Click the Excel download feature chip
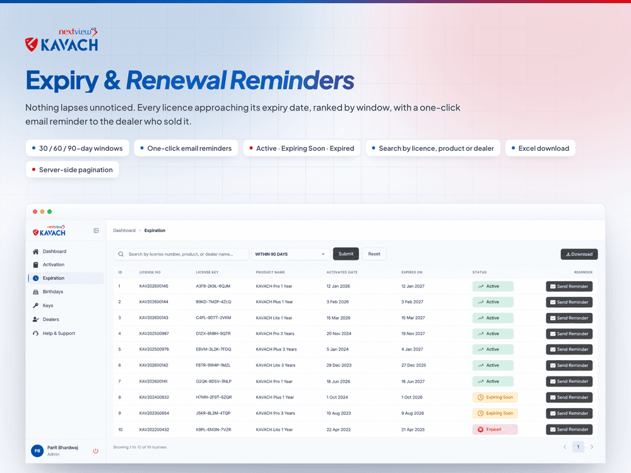This screenshot has height=473, width=631. pyautogui.click(x=540, y=148)
